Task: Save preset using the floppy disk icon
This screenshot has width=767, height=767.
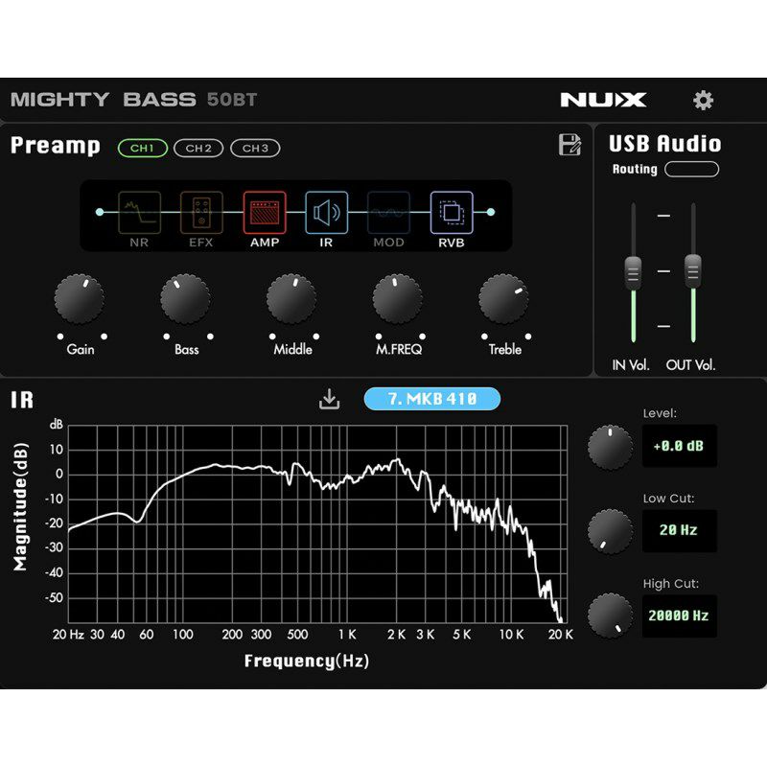Action: click(x=569, y=145)
